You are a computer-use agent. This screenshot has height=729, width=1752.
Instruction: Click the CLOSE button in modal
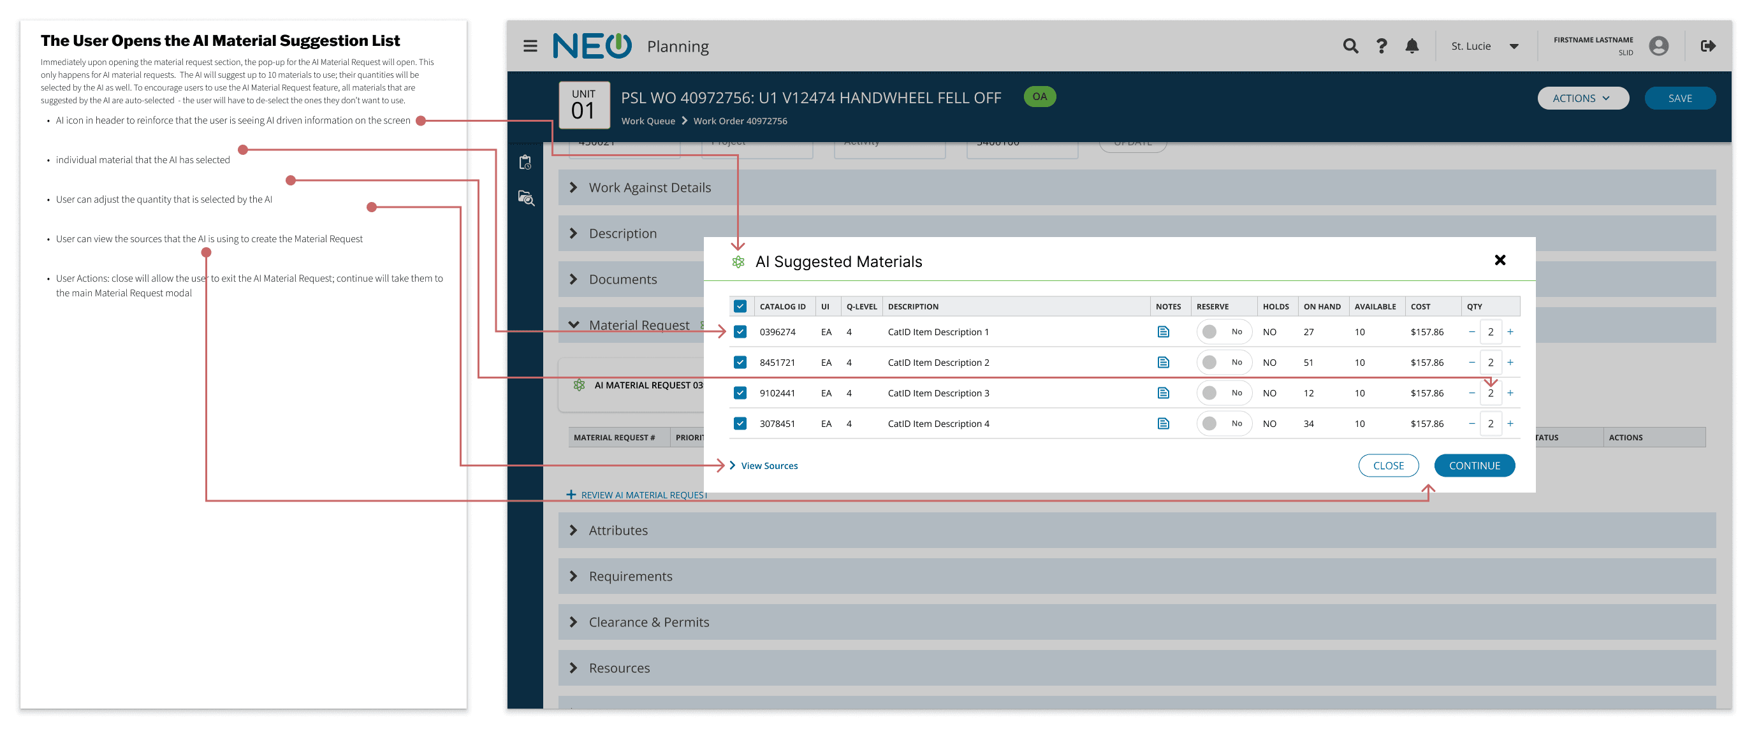coord(1387,466)
